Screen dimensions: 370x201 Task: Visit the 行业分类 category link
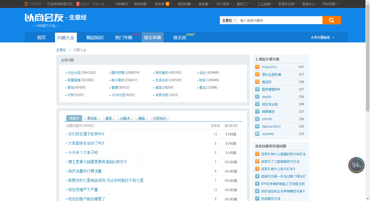[75, 72]
